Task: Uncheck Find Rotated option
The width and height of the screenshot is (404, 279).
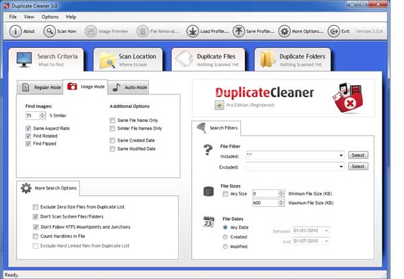Action: (28, 136)
